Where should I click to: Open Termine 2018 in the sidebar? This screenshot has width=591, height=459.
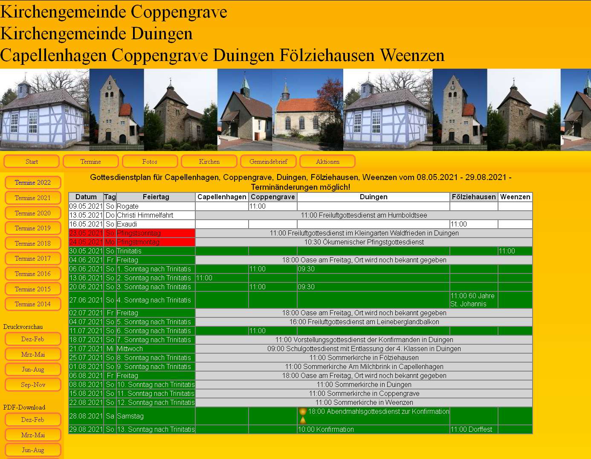coord(33,243)
